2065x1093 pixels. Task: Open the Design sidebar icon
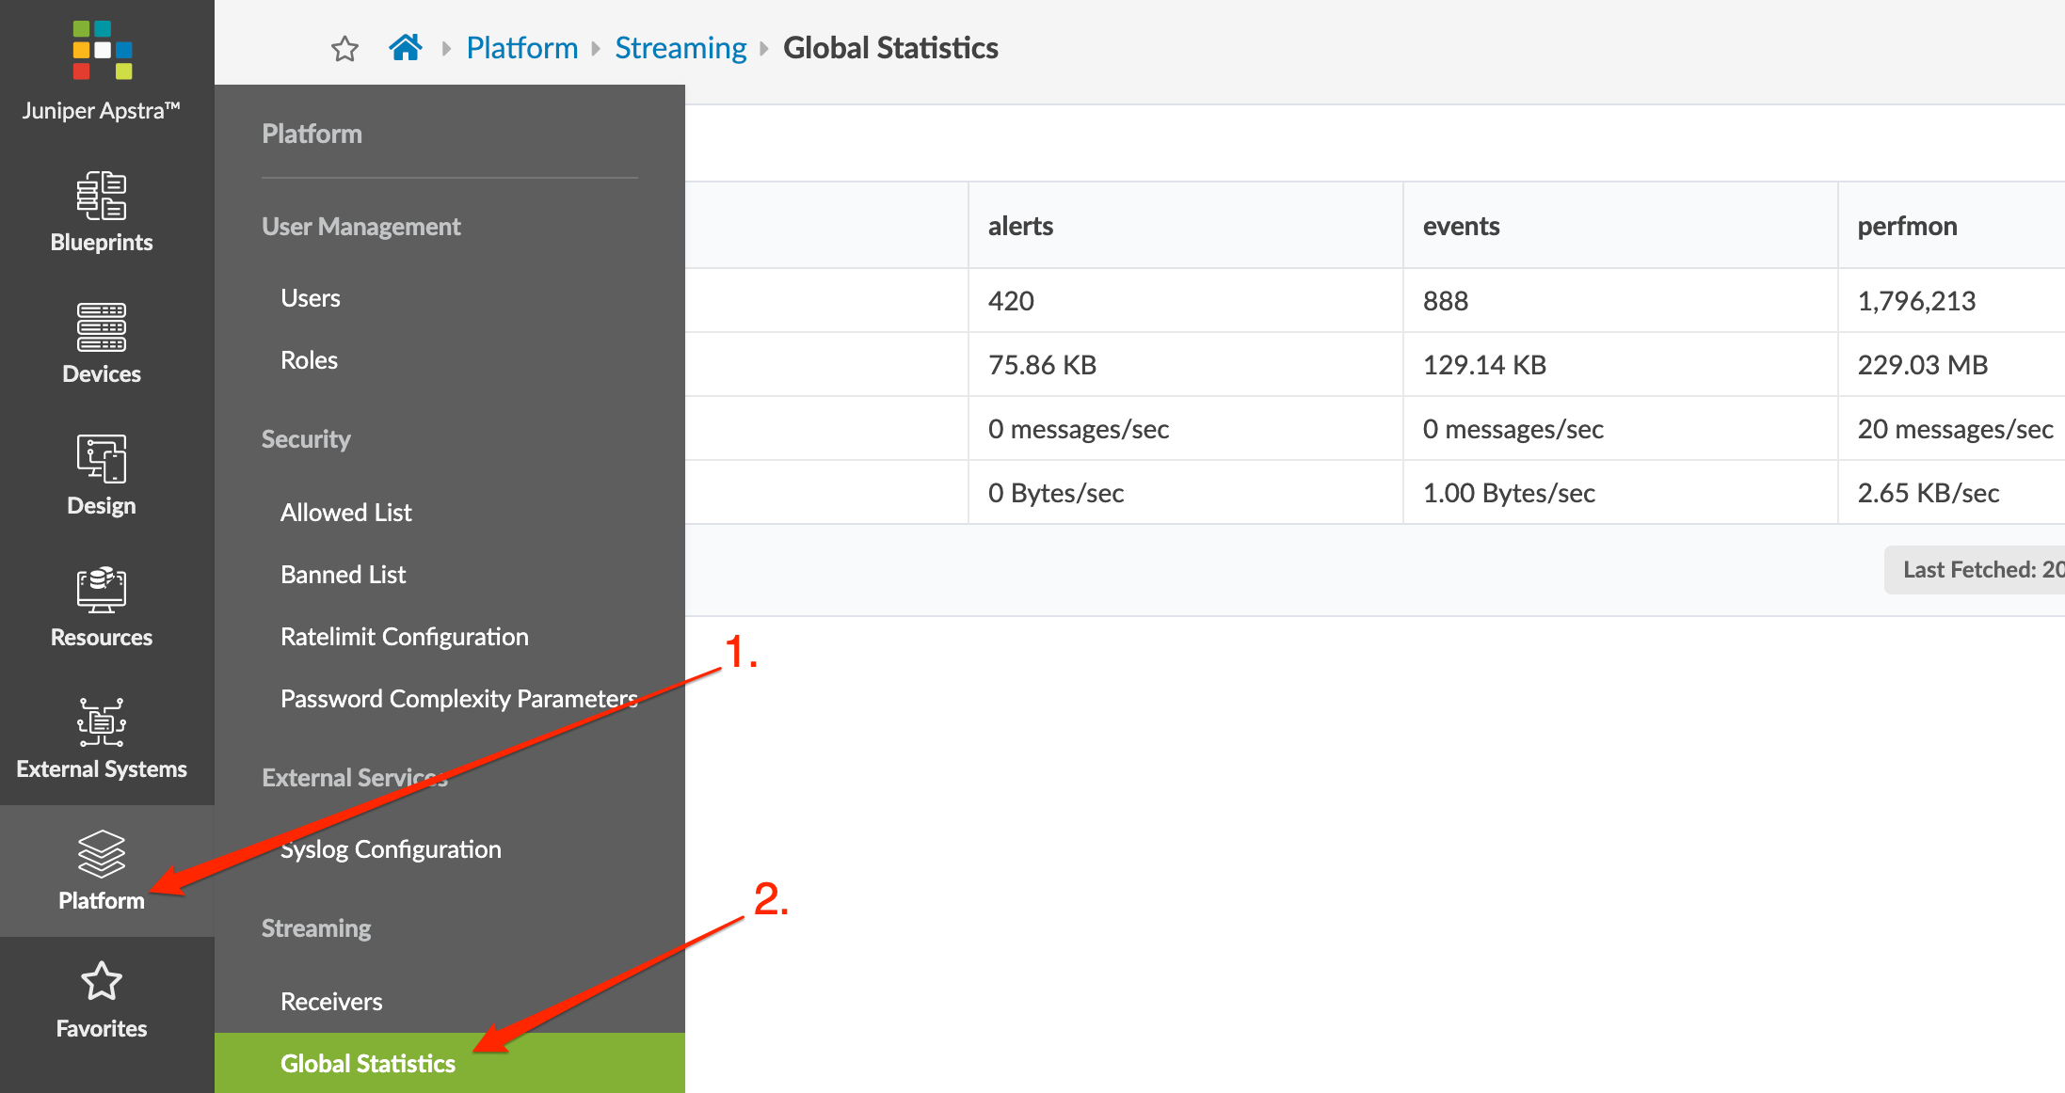(102, 459)
